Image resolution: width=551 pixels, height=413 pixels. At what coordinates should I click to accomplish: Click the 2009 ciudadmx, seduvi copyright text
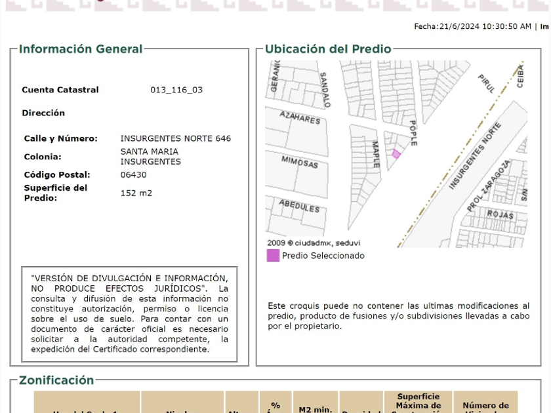pos(314,243)
